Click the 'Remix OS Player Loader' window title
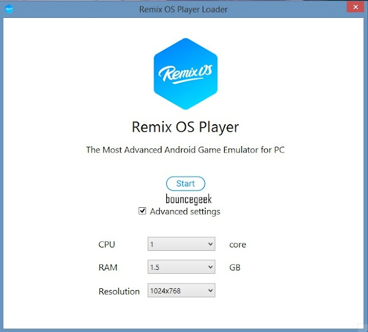 [183, 9]
